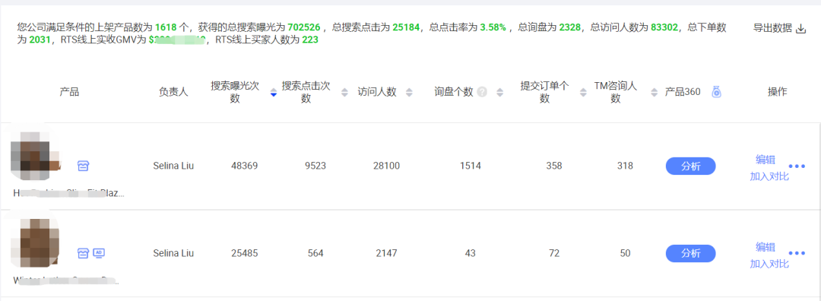Sort by 询盘个数 column

pos(500,93)
